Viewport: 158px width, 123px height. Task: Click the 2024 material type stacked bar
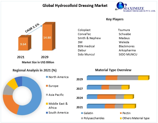click(109, 97)
